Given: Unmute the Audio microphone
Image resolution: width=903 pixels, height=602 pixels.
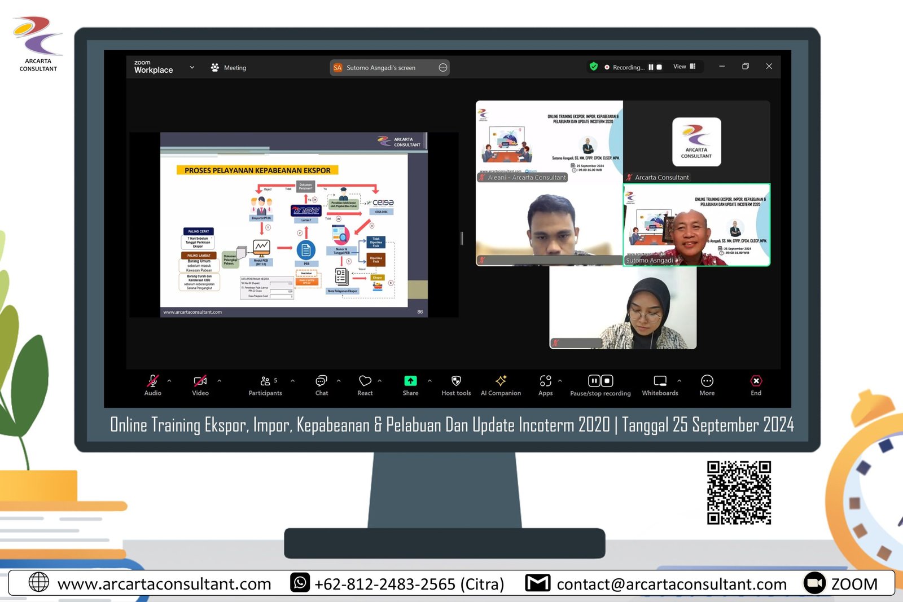Looking at the screenshot, I should [x=152, y=381].
